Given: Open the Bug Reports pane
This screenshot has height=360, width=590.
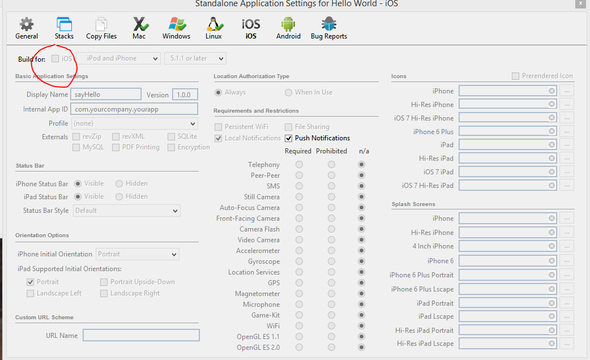Looking at the screenshot, I should point(329,28).
